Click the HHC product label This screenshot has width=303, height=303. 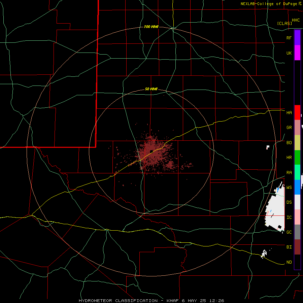pos(296,20)
